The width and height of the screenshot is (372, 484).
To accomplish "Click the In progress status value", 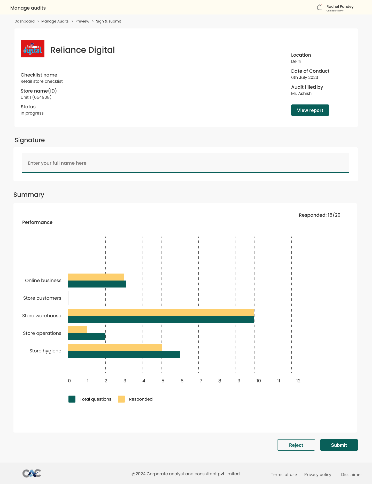I will click(32, 113).
